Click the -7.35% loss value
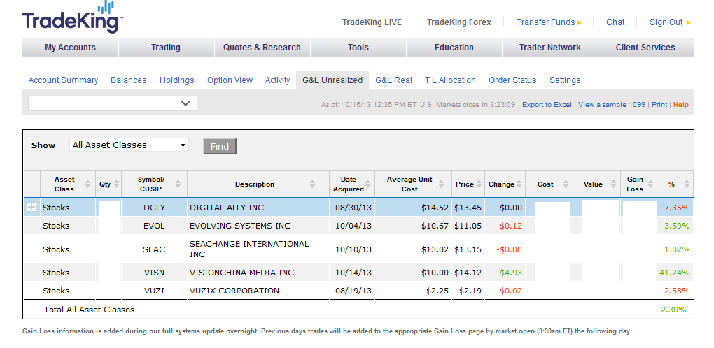 coord(675,208)
